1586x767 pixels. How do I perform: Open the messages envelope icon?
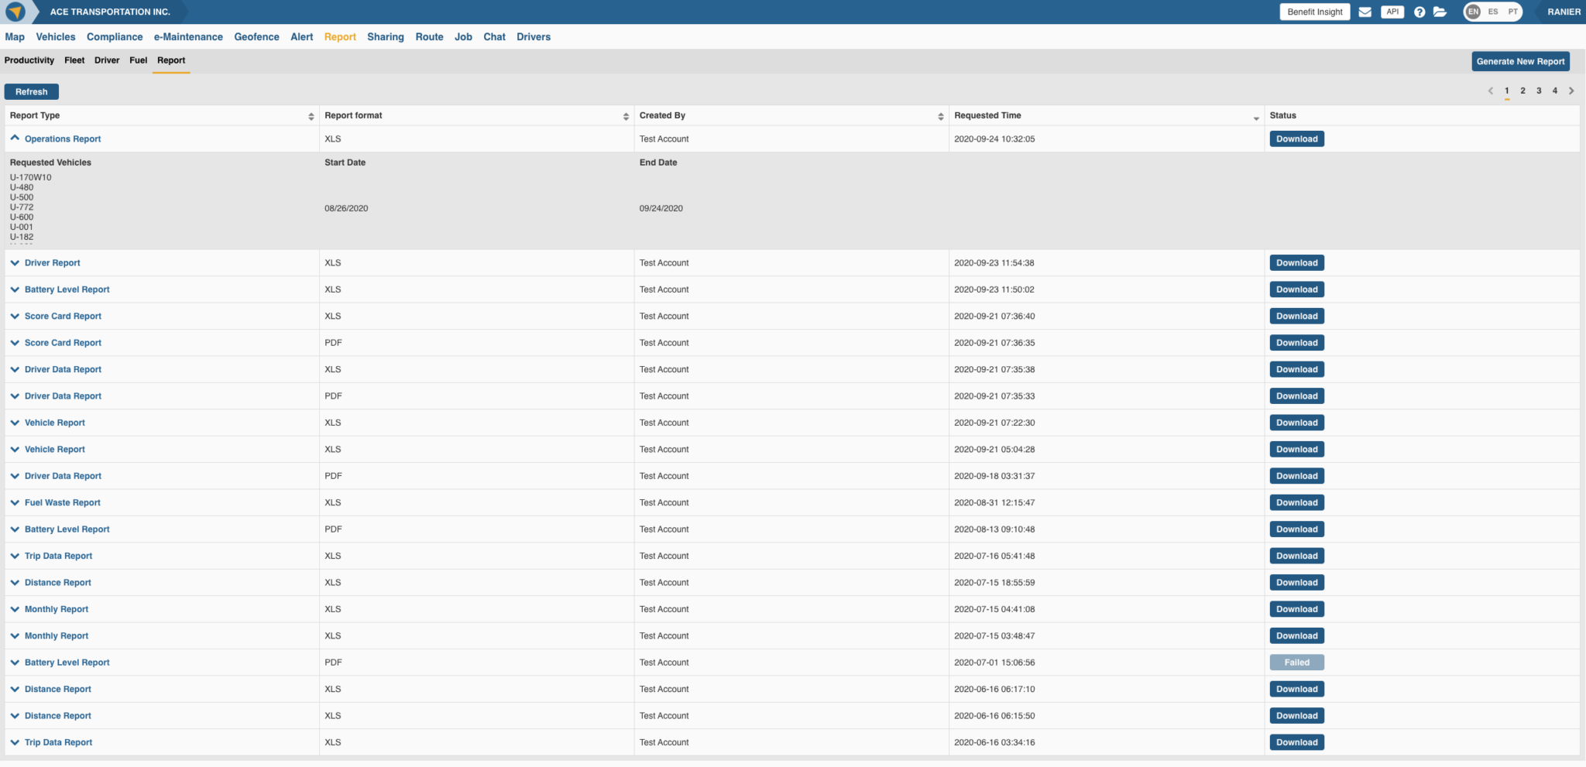(x=1365, y=12)
